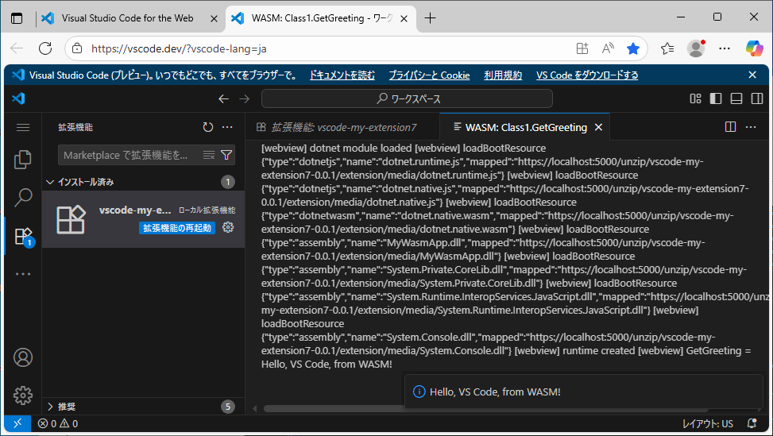
Task: Open the browser tab actions menu
Action: click(x=17, y=18)
